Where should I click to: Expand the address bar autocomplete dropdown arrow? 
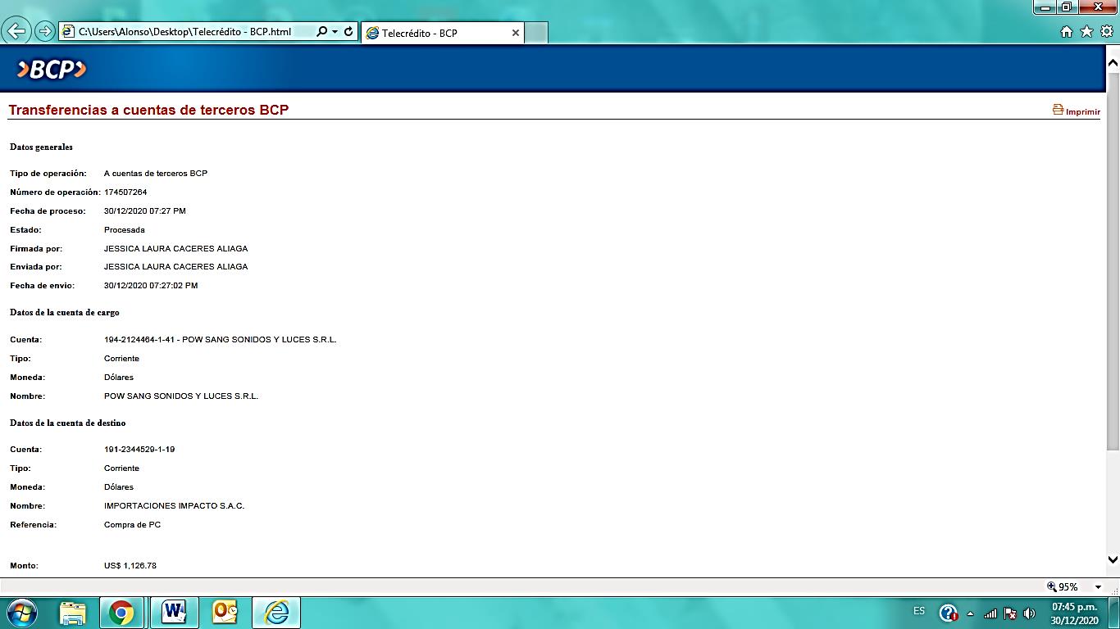click(335, 32)
